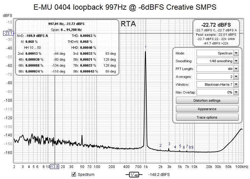This screenshot has height=179, width=250.
Task: Click the 7th harmonic marker label
Action: (187, 146)
